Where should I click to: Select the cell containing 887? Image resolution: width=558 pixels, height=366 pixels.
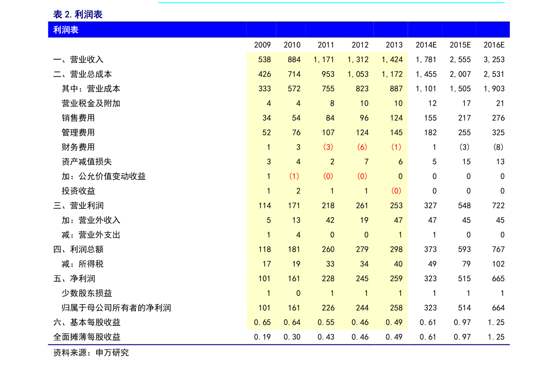[x=396, y=88]
